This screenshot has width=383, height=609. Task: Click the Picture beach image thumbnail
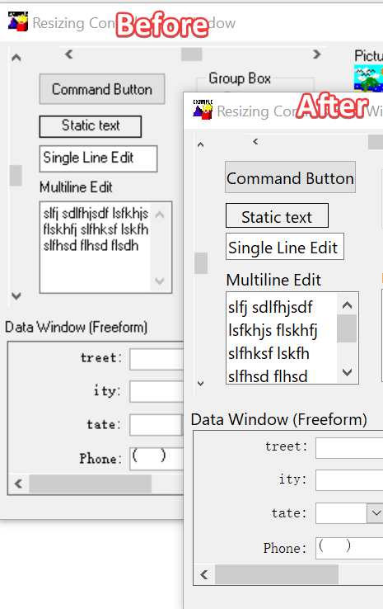[x=368, y=78]
